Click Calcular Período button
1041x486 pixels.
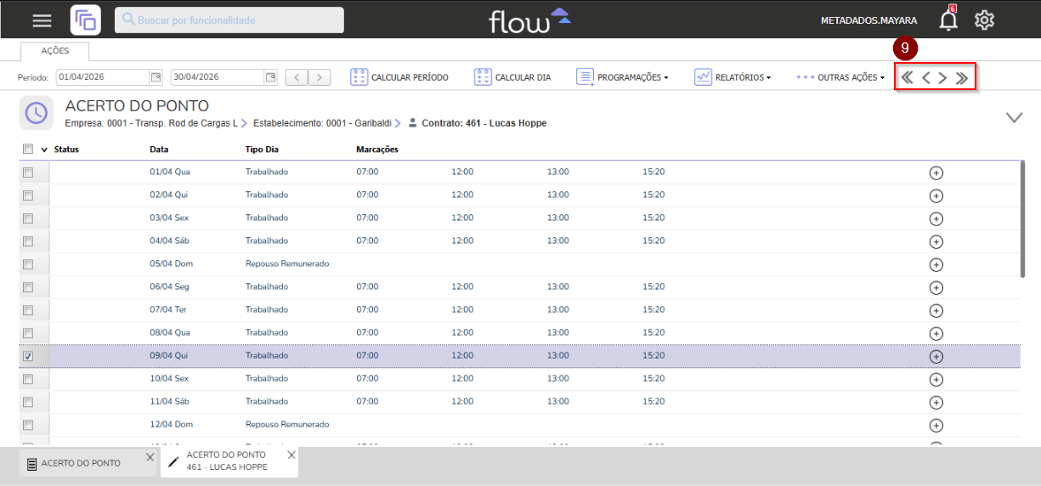[x=399, y=77]
